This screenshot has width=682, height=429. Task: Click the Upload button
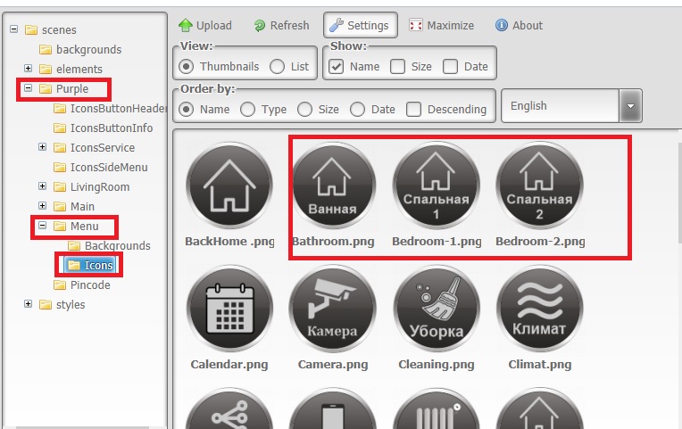tap(204, 25)
